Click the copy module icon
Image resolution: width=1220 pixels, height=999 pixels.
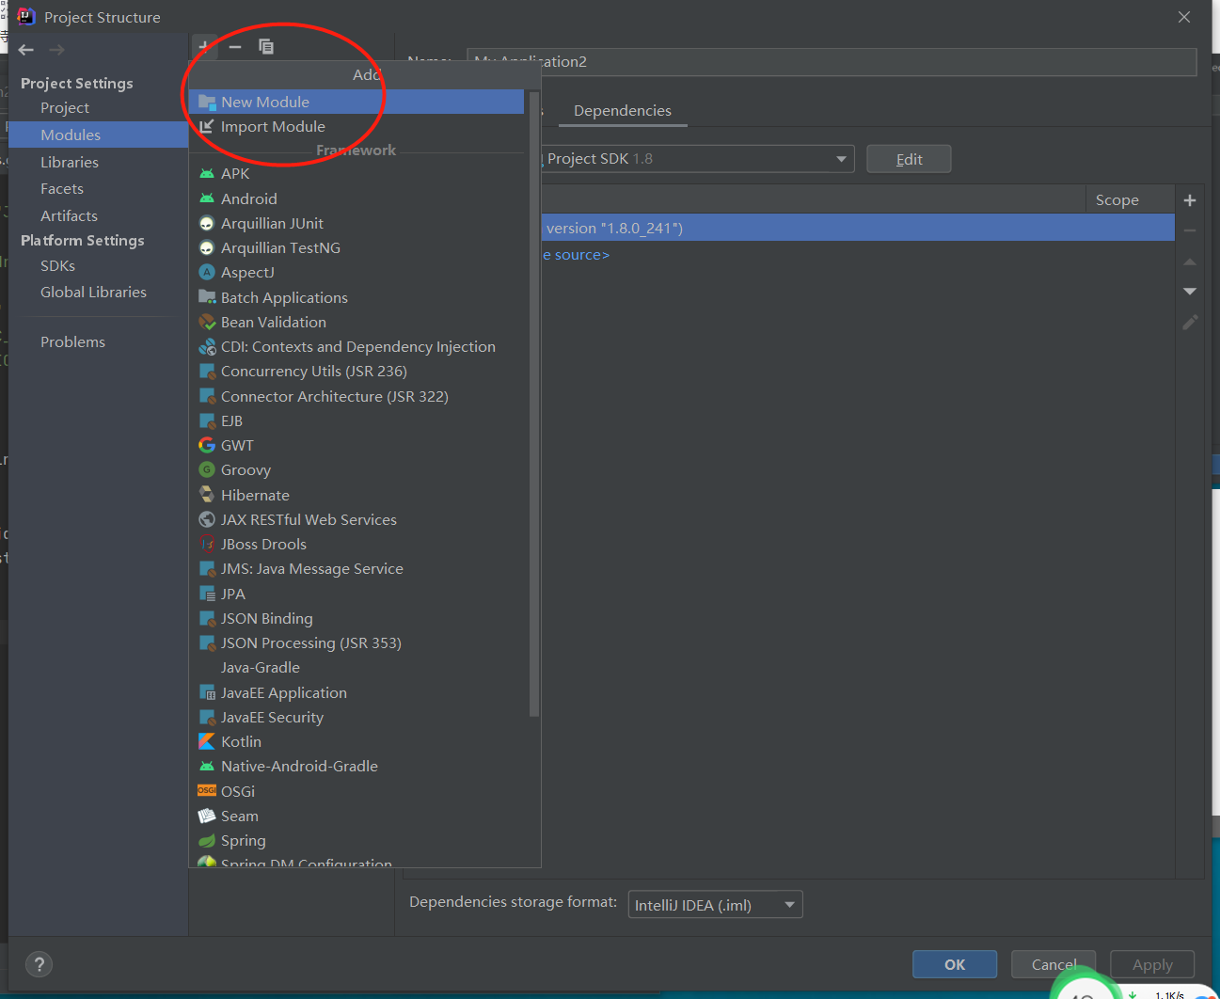point(266,46)
